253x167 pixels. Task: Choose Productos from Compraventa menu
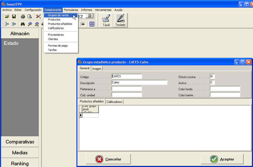point(61,20)
